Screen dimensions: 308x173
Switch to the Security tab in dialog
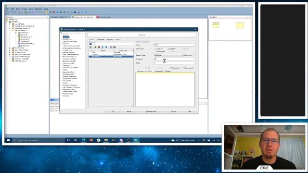click(x=110, y=39)
